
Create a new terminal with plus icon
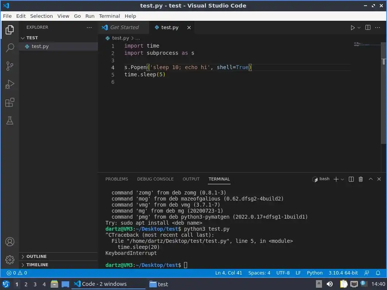coord(336,179)
